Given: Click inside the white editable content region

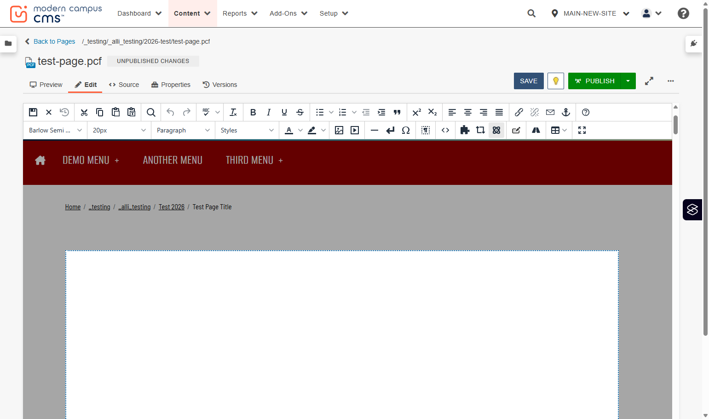Looking at the screenshot, I should (x=342, y=335).
